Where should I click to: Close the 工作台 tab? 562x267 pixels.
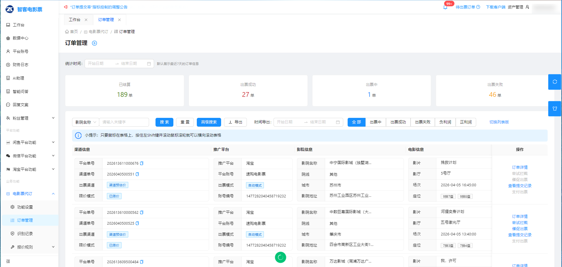86,20
